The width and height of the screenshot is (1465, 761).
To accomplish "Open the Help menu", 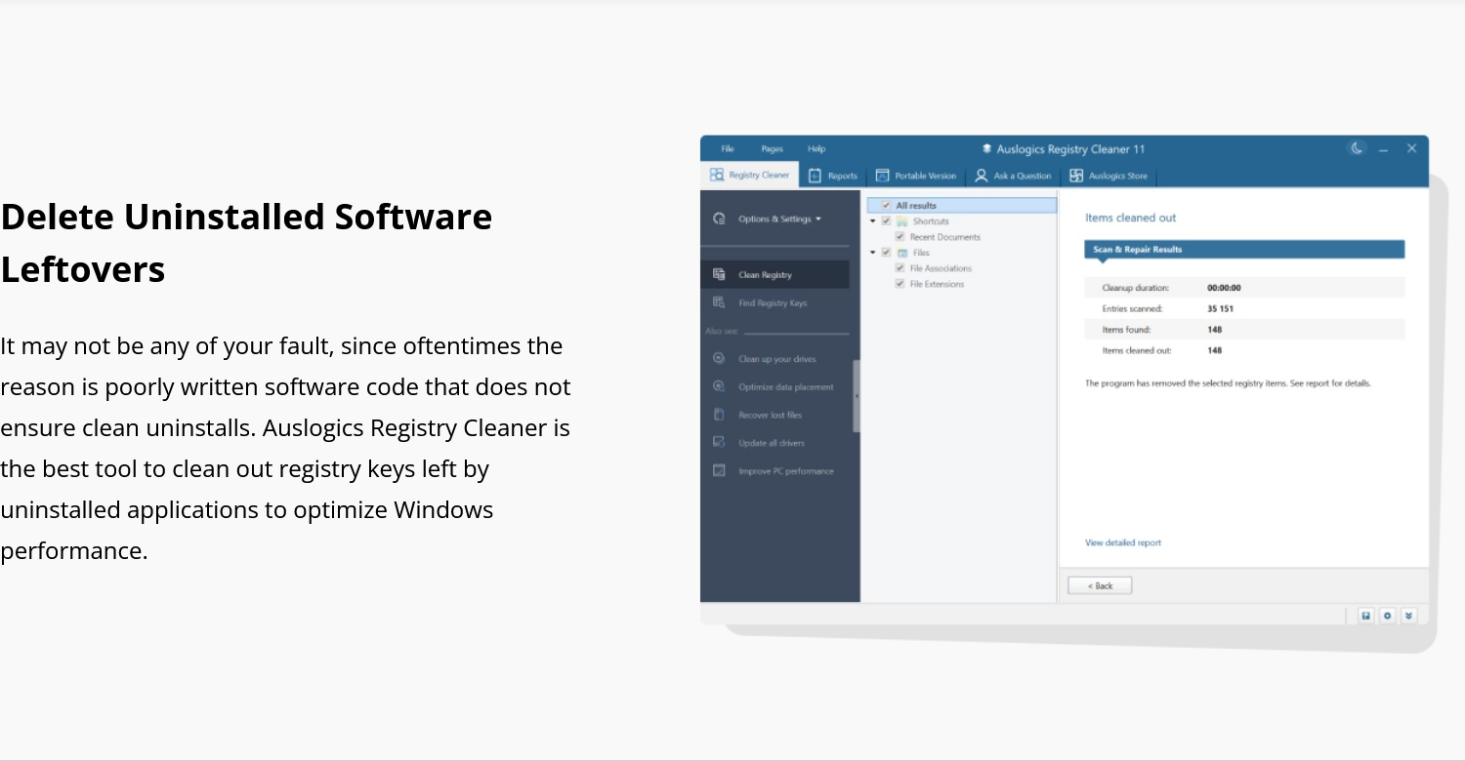I will [x=816, y=149].
